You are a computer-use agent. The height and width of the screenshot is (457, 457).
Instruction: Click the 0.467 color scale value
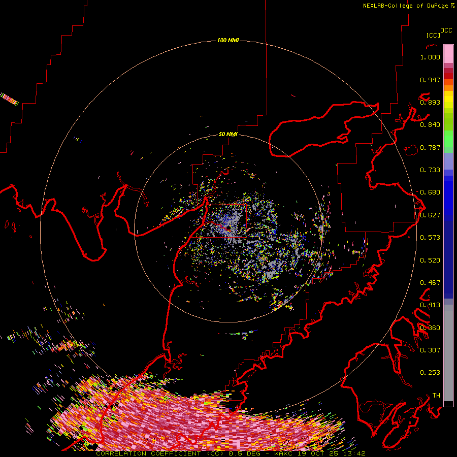coord(430,283)
